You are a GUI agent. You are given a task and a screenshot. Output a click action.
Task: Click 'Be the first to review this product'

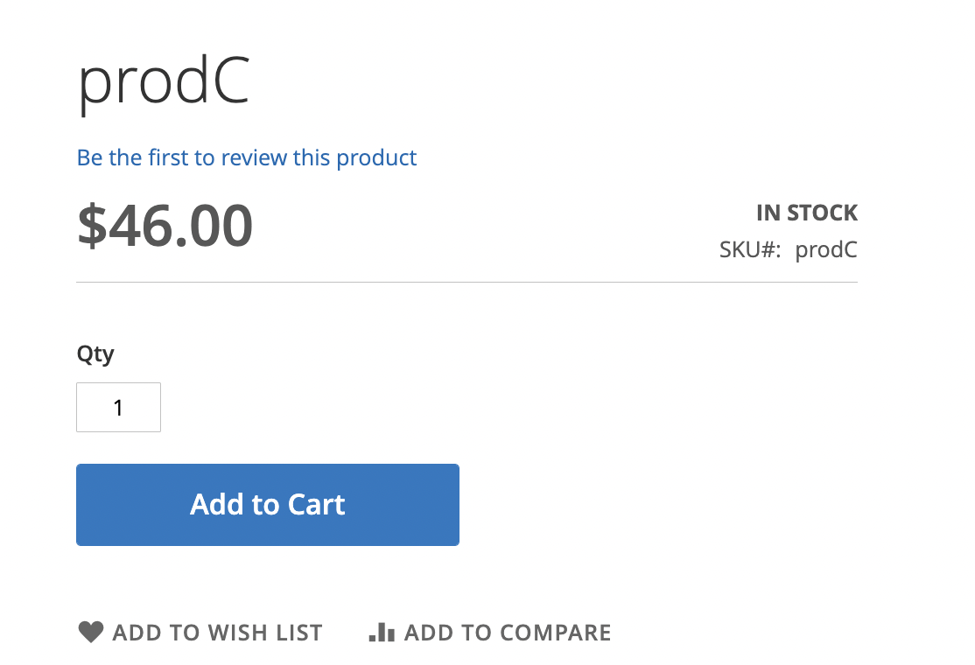[247, 157]
